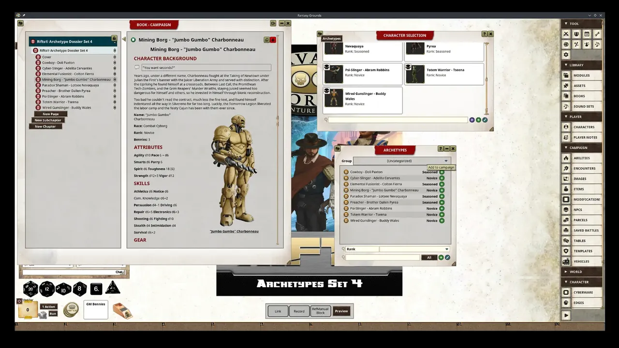Open the music note tool icon
This screenshot has width=619, height=348.
[x=597, y=44]
